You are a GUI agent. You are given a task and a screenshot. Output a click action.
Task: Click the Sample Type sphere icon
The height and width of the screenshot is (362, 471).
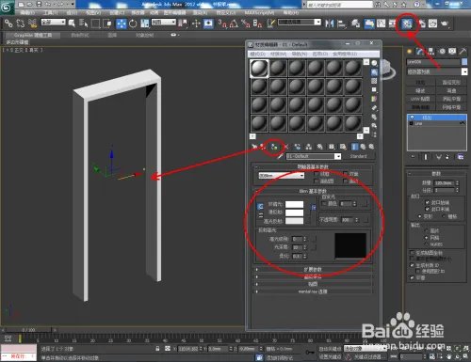[374, 63]
